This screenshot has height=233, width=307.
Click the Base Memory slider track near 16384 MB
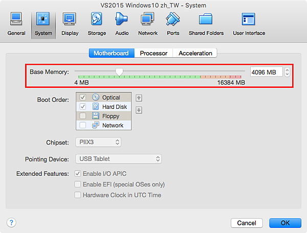(x=240, y=71)
